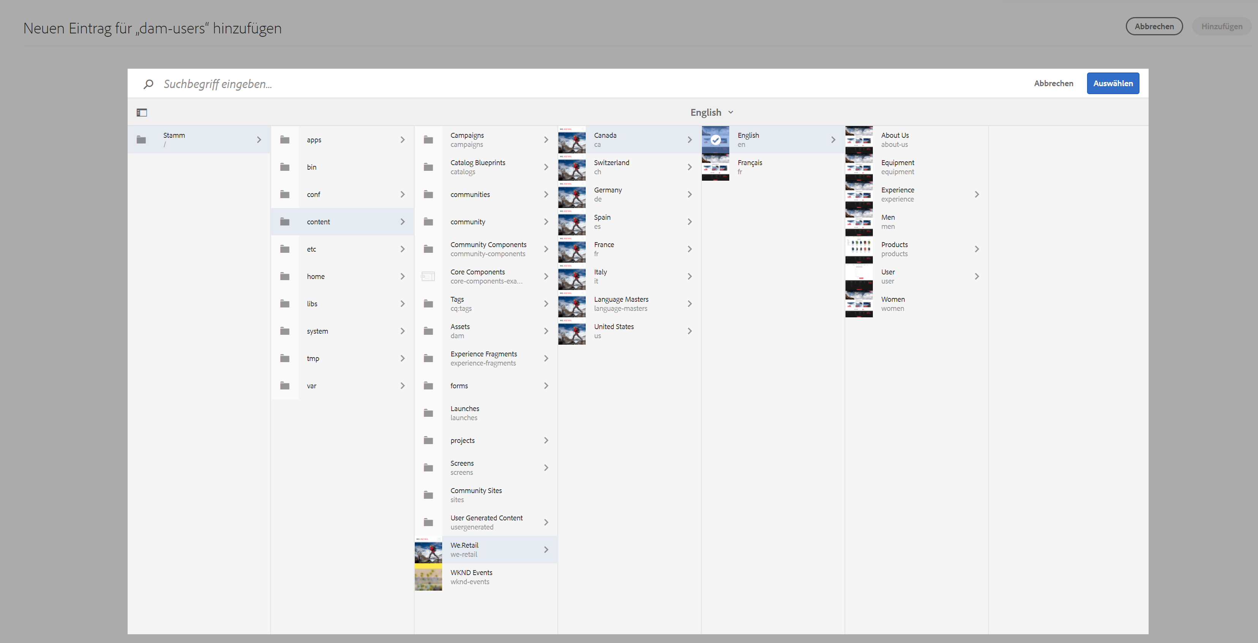This screenshot has width=1258, height=643.
Task: Click the blue Auswählen button
Action: tap(1113, 84)
